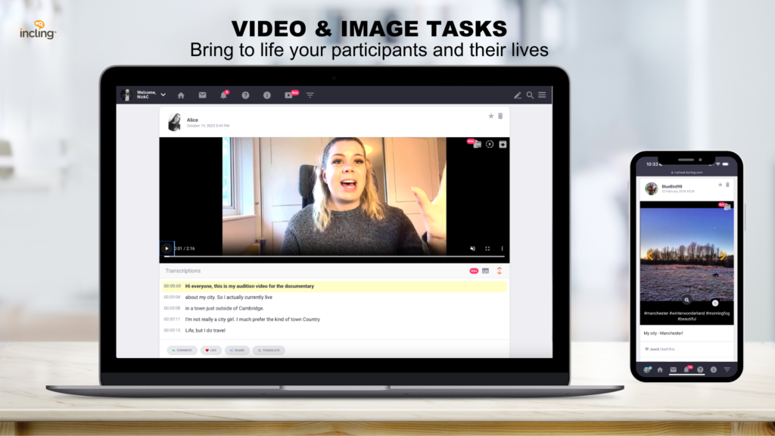Delete Alice's post with the trash icon
The image size is (775, 436).
(x=500, y=116)
